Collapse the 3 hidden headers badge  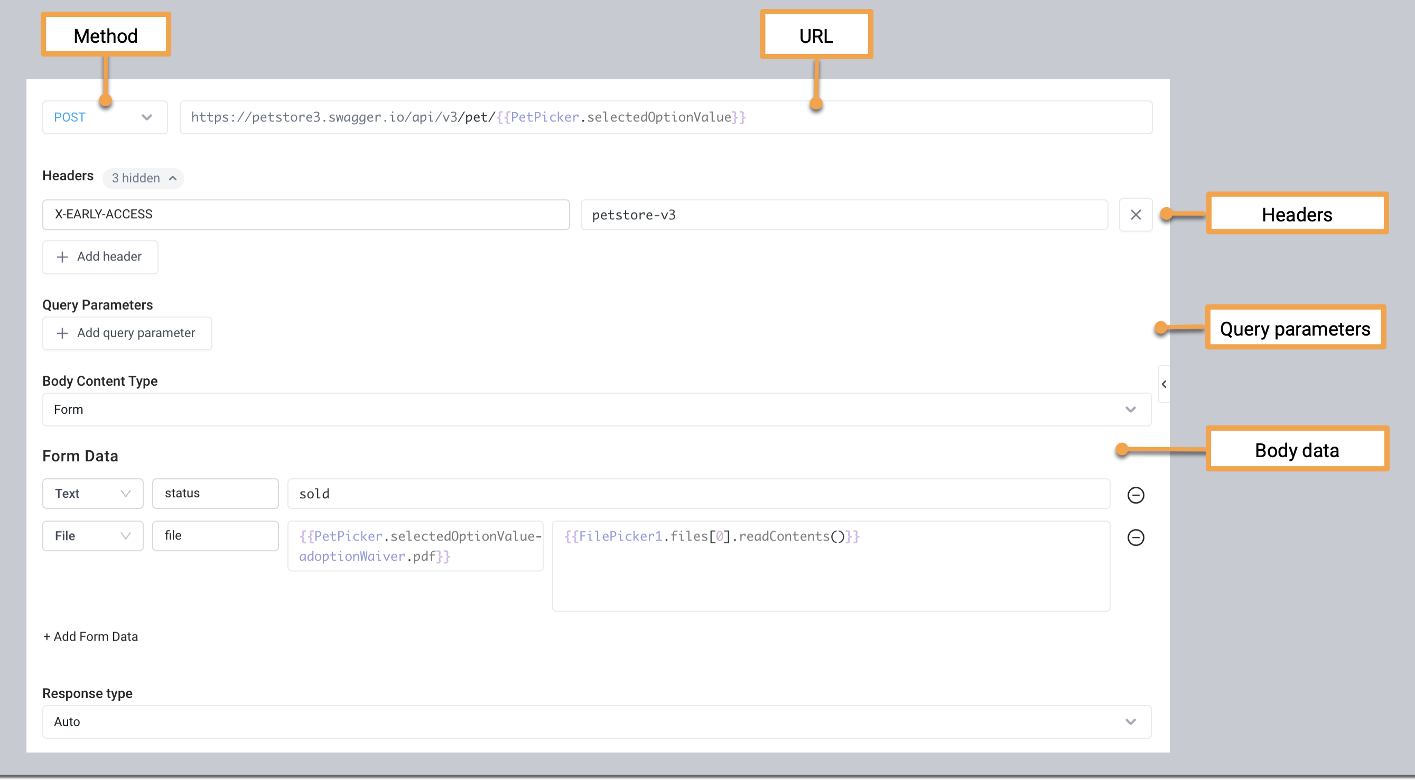click(143, 178)
